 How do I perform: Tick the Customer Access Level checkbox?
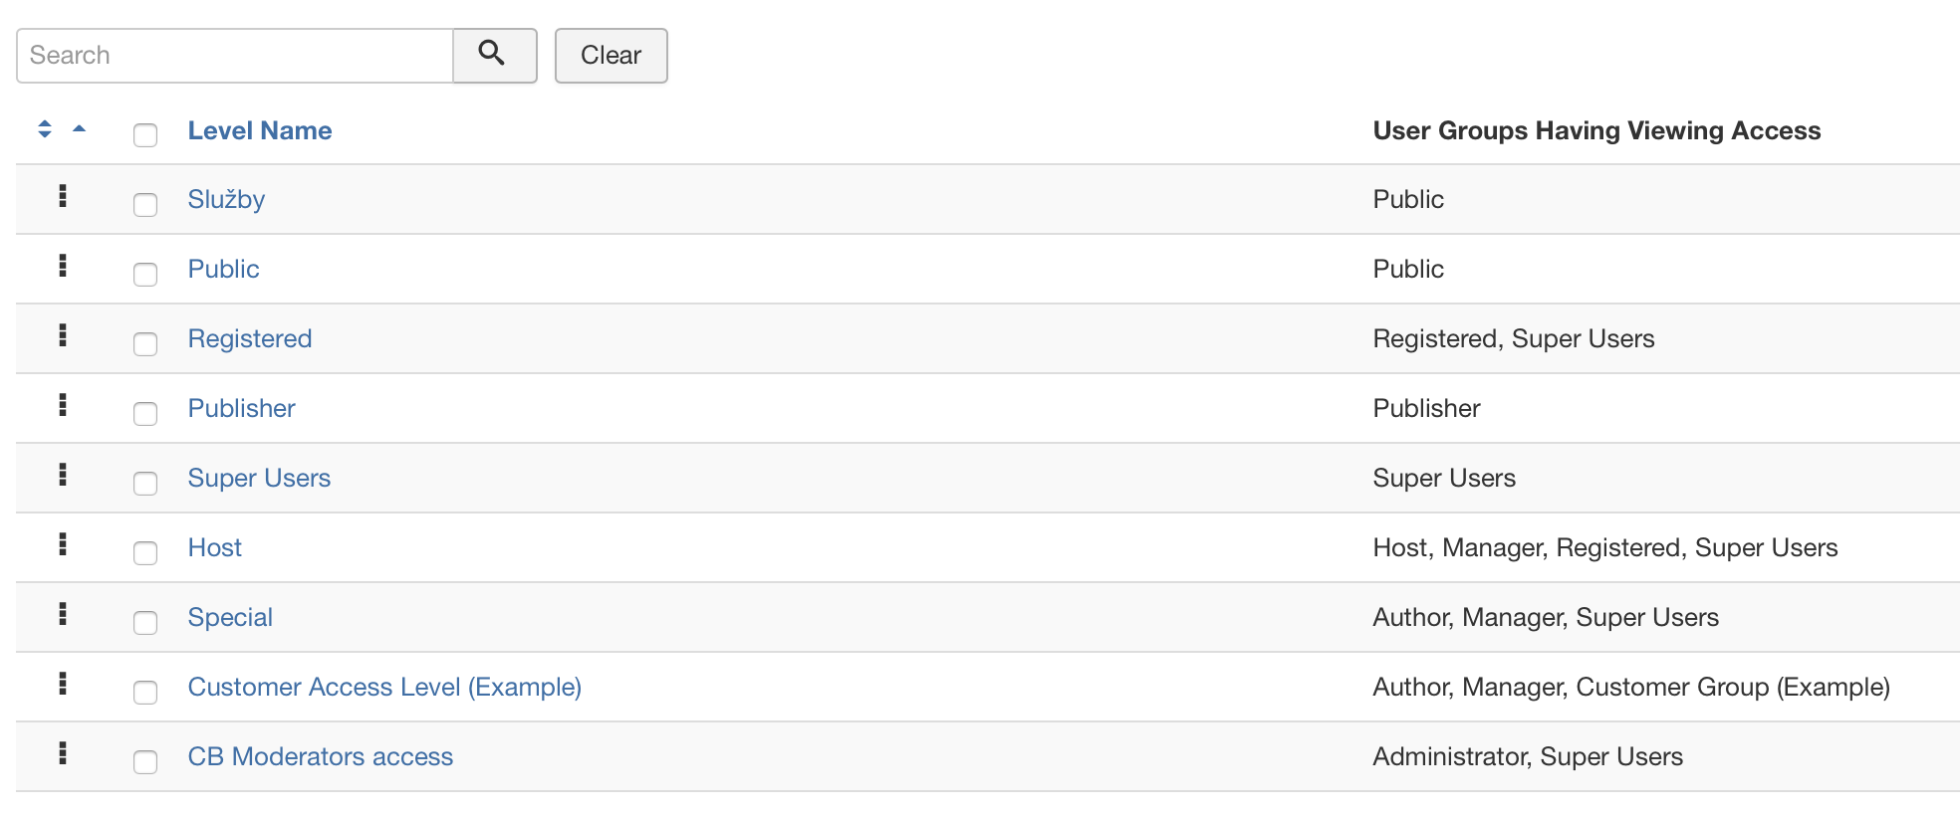pos(145,692)
